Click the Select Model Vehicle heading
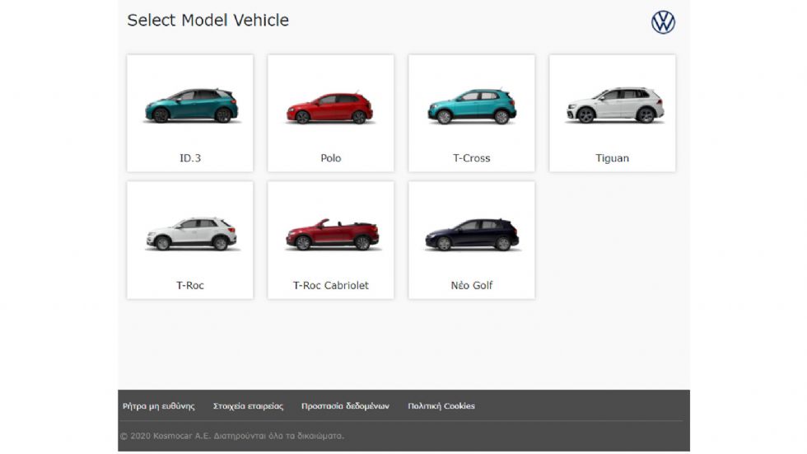Viewport: 807px width, 454px height. (208, 20)
